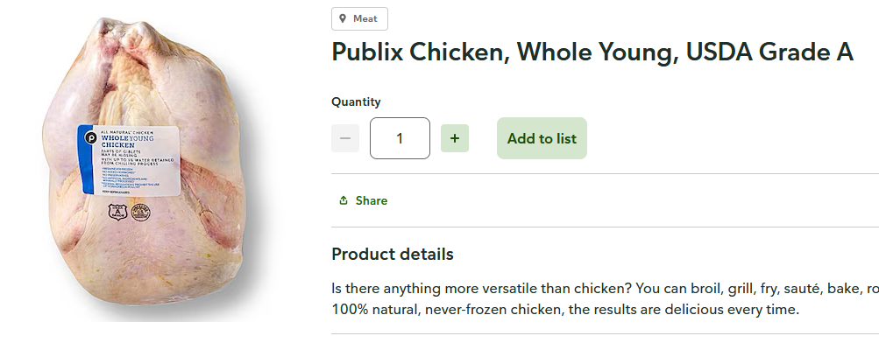Click the blue stripe on the package label
Image resolution: width=879 pixels, height=343 pixels.
tap(86, 159)
